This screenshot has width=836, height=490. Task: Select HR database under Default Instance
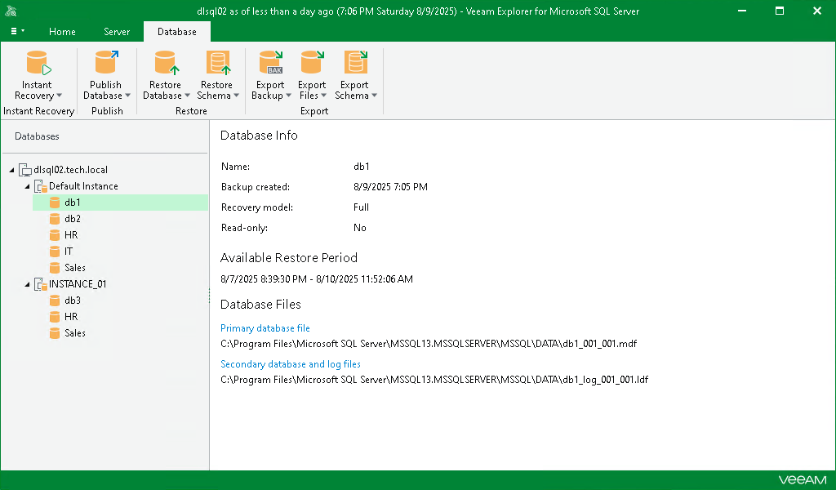pos(71,235)
